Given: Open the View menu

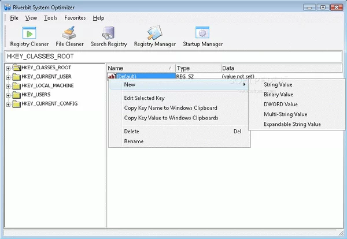Looking at the screenshot, I should coord(31,18).
